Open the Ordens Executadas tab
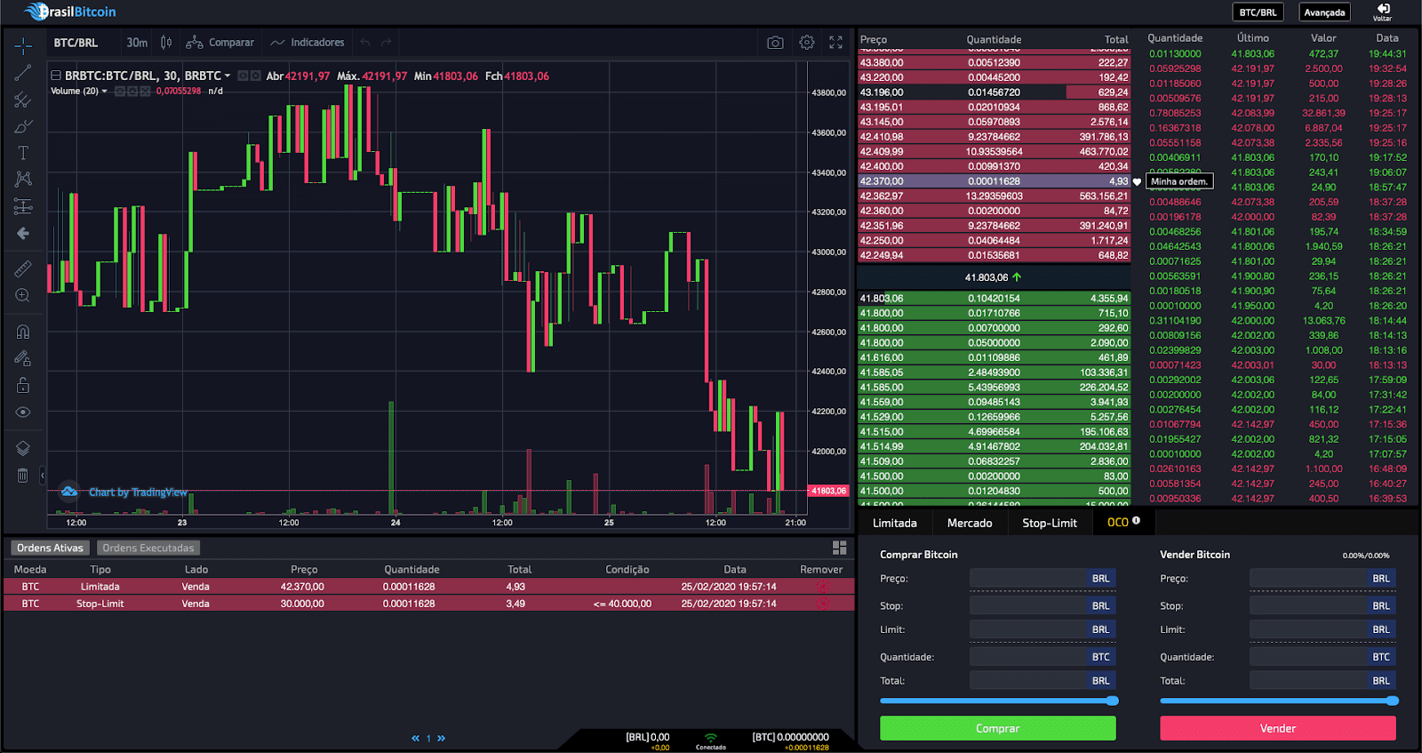The width and height of the screenshot is (1422, 753). (148, 548)
